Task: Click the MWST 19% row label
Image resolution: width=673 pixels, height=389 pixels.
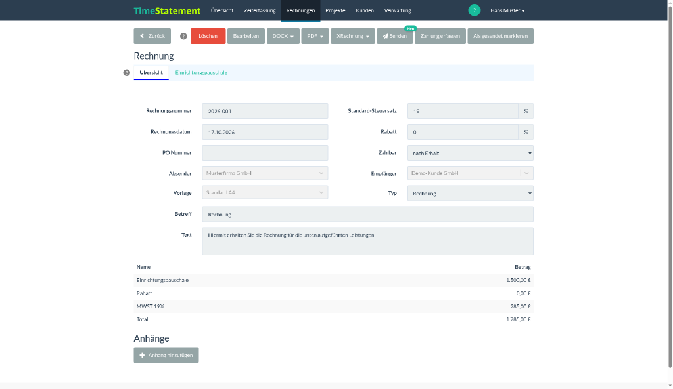Action: tap(151, 306)
